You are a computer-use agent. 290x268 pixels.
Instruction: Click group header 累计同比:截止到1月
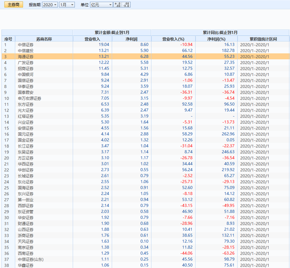click(x=220, y=33)
